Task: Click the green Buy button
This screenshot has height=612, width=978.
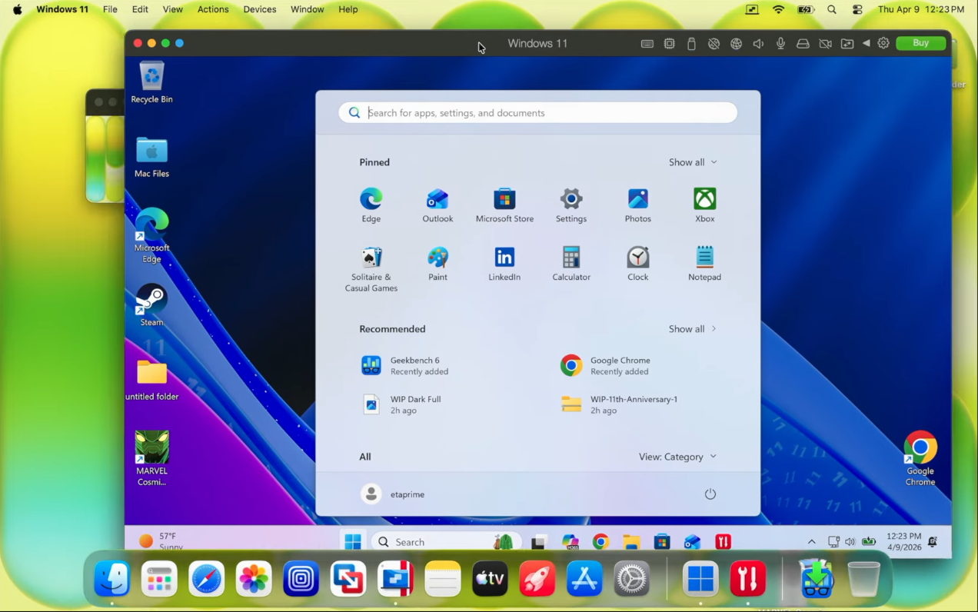Action: click(x=920, y=43)
